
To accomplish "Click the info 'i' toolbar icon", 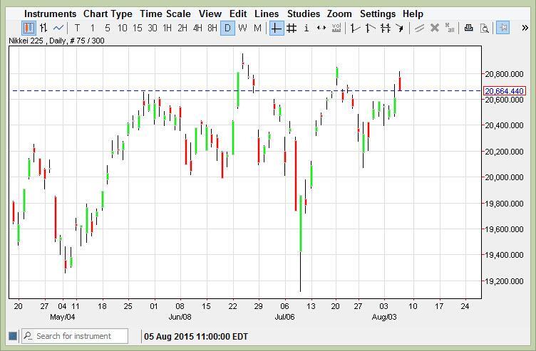I will [306, 28].
